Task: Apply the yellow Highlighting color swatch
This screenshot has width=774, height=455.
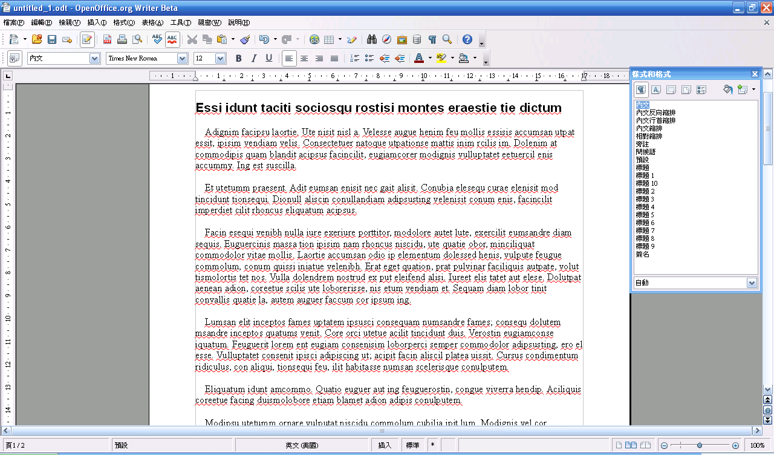Action: pyautogui.click(x=441, y=58)
